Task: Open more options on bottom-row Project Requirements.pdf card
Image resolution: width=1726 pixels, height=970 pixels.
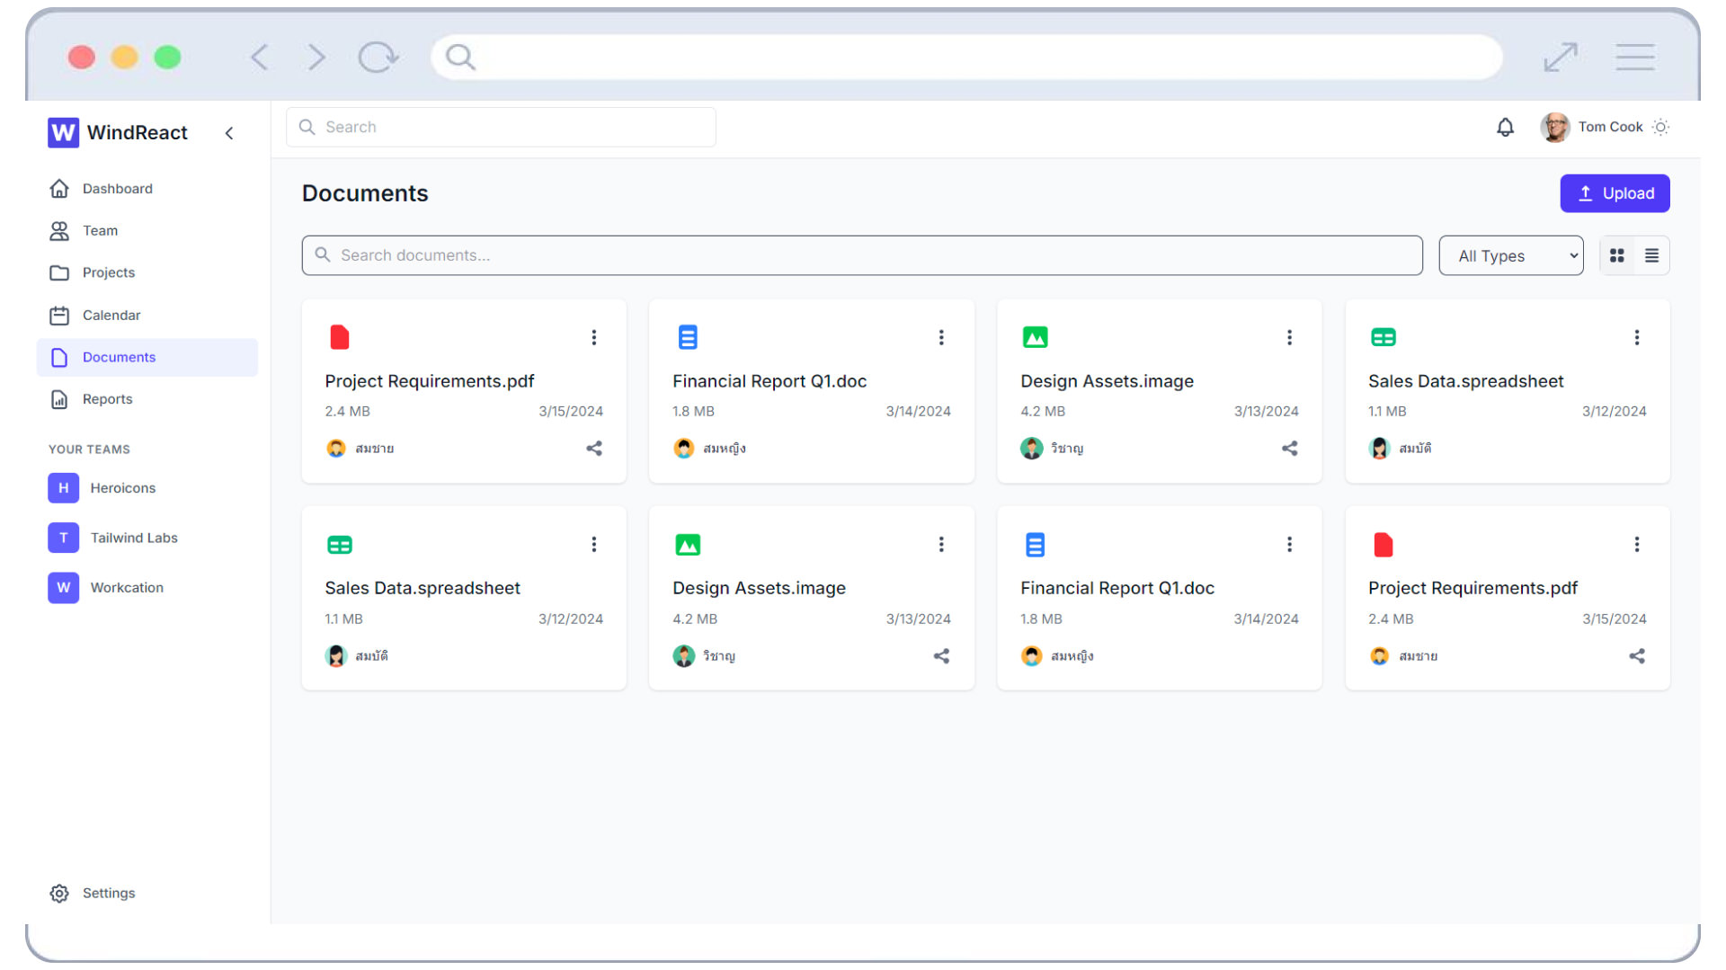Action: (x=1637, y=545)
